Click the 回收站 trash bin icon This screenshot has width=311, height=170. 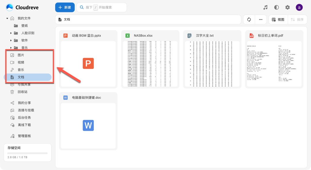[12, 92]
